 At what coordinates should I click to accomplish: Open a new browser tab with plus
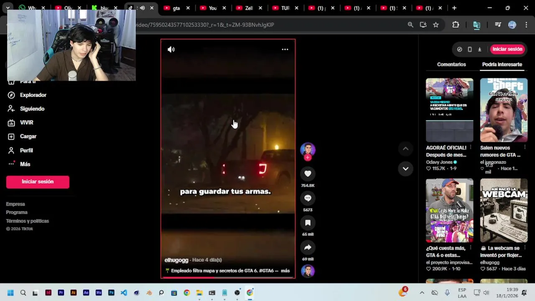(454, 8)
